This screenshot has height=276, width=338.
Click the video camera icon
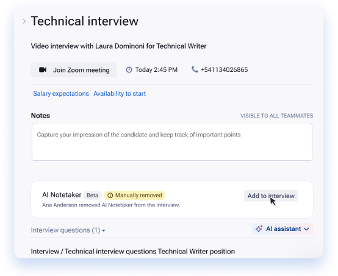43,69
